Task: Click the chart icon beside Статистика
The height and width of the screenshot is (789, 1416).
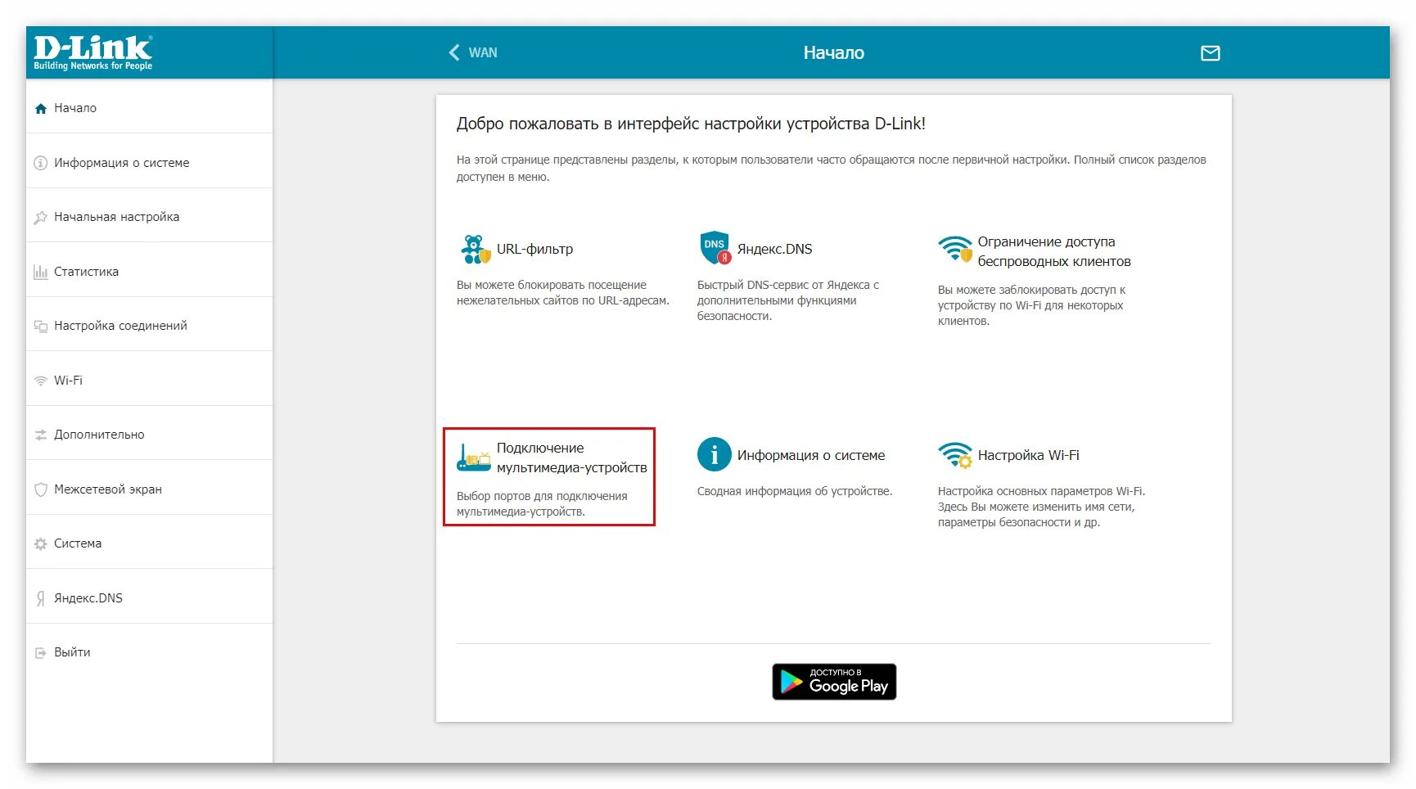Action: click(40, 272)
